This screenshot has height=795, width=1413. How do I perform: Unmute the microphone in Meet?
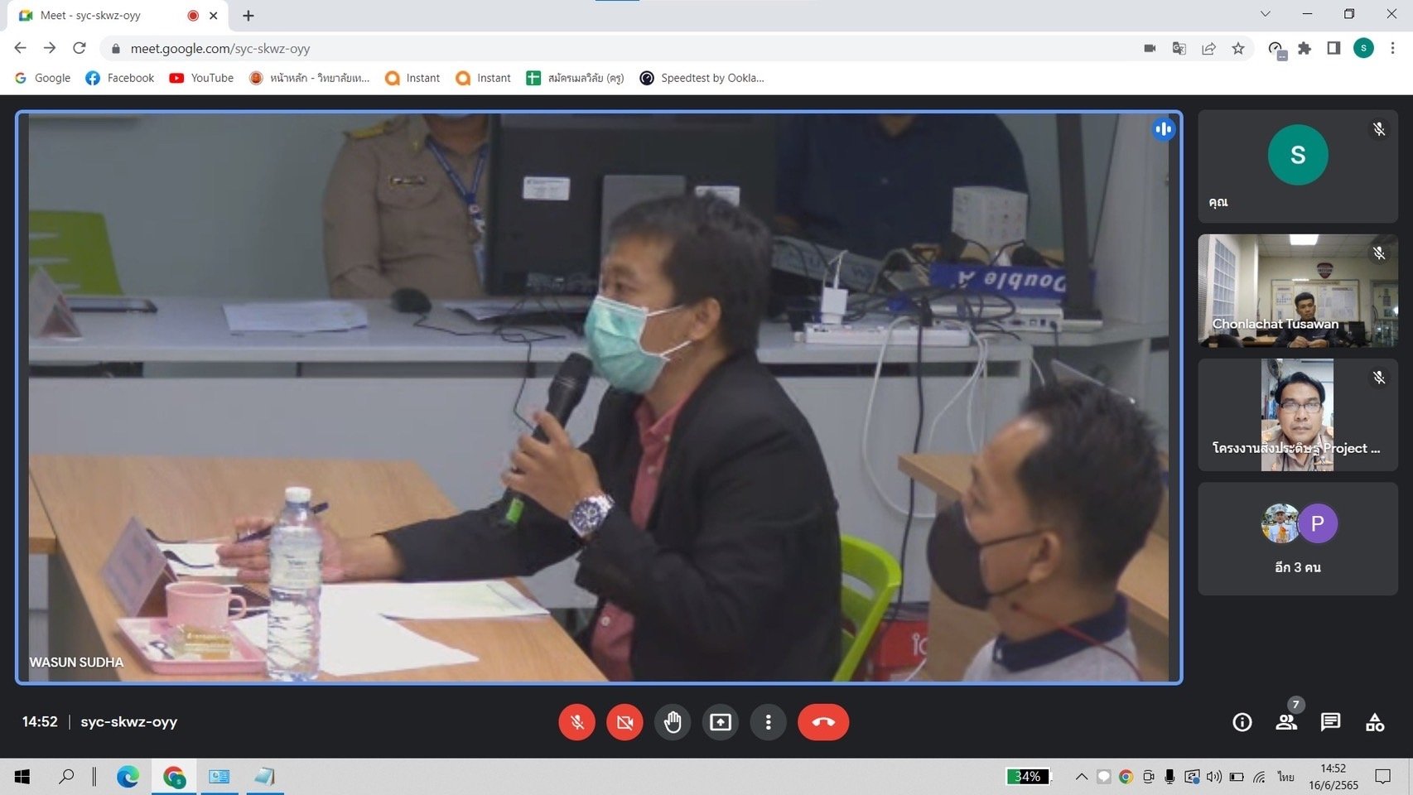[x=576, y=722]
